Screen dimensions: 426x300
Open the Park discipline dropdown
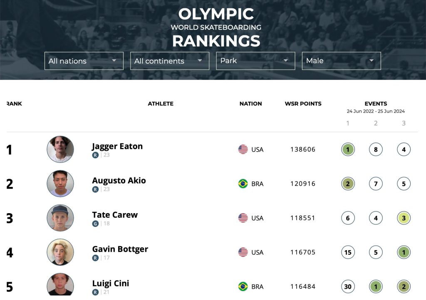point(256,61)
